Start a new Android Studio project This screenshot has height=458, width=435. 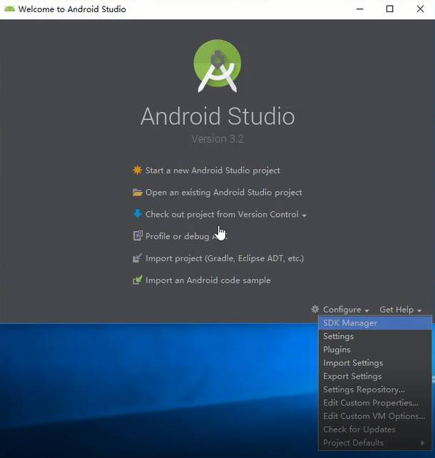213,171
